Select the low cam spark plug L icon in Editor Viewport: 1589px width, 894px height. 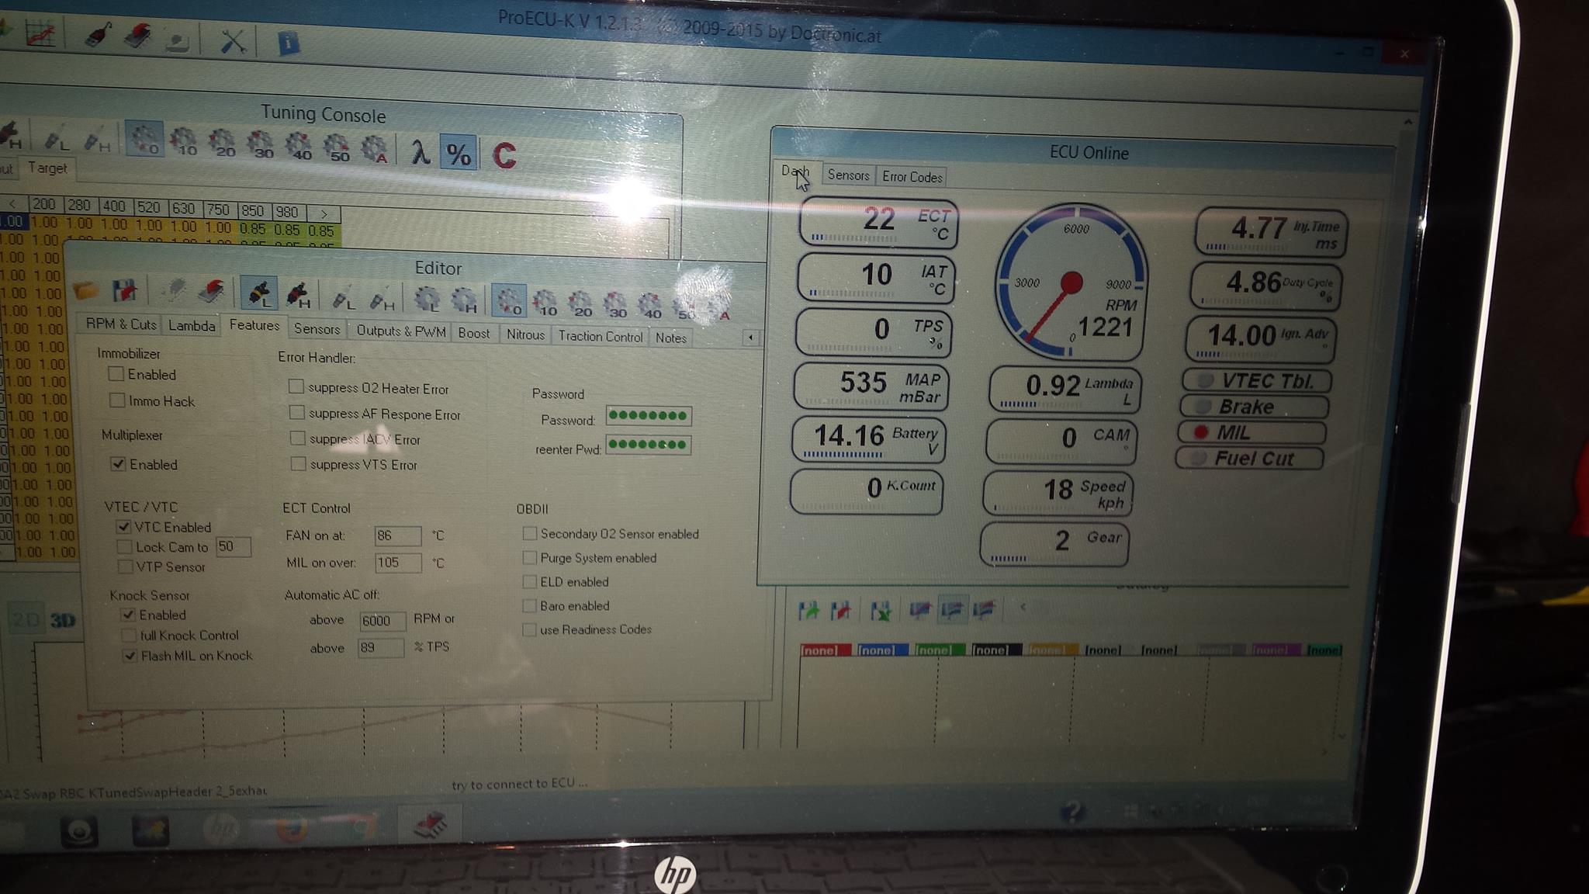[342, 297]
